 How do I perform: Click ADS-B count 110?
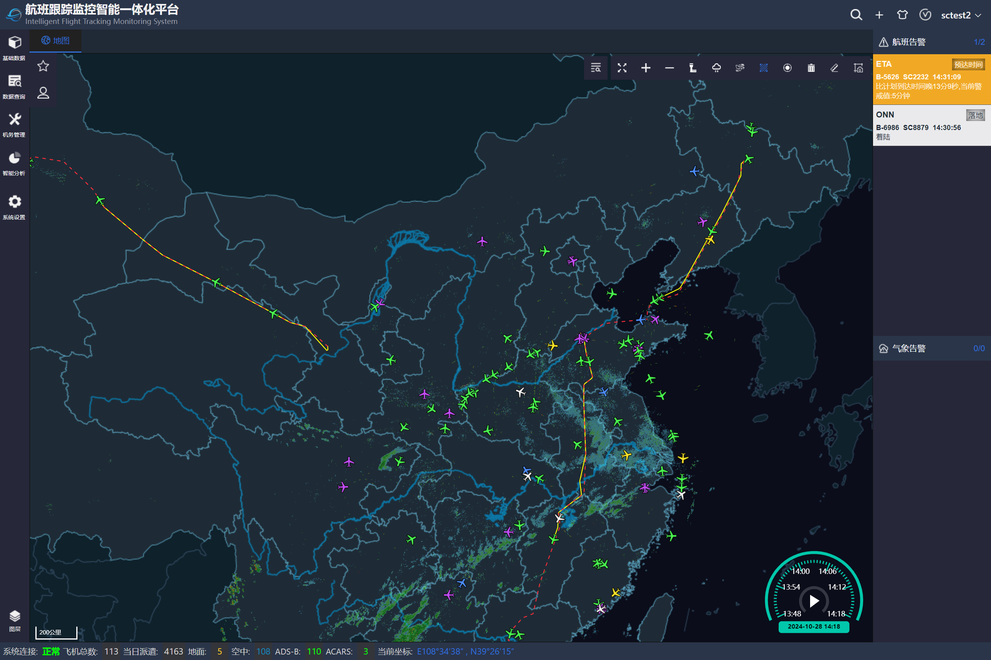(313, 651)
